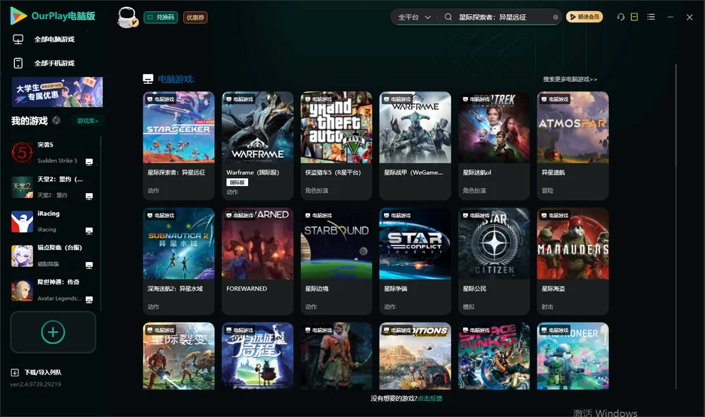Open the 兑换码 redeem code button
The height and width of the screenshot is (417, 705).
point(161,17)
